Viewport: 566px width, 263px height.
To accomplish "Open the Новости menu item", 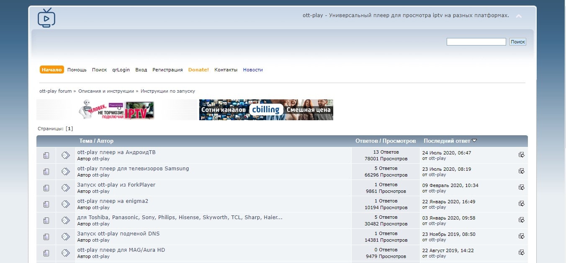I will pos(253,70).
